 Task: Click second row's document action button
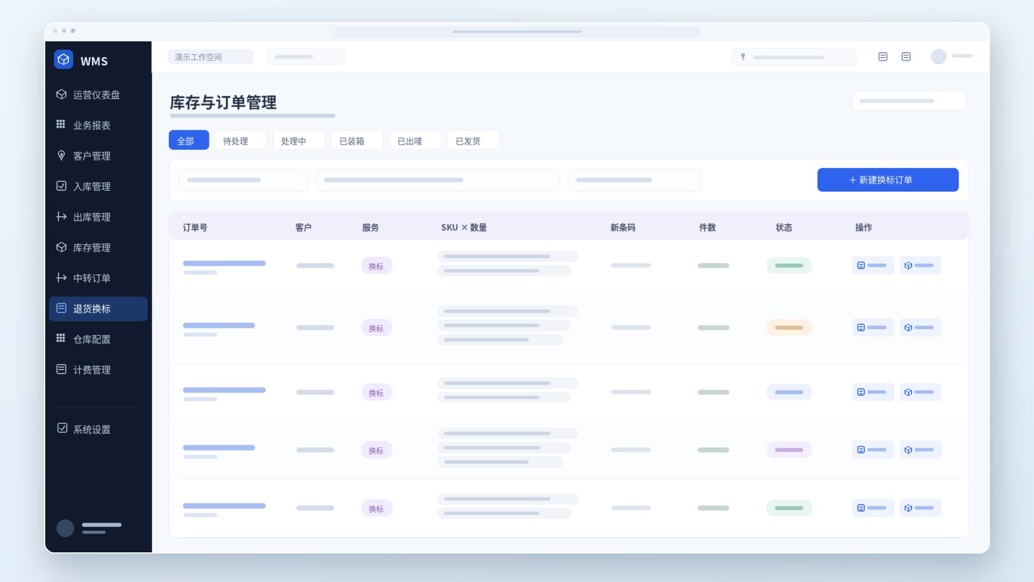point(873,328)
